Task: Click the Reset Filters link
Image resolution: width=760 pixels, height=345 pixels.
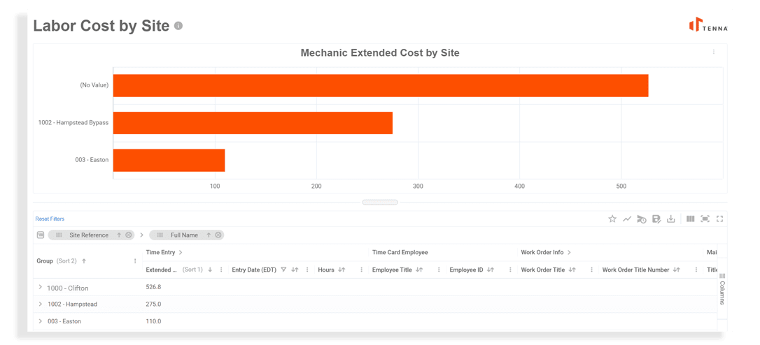Action: pyautogui.click(x=50, y=219)
